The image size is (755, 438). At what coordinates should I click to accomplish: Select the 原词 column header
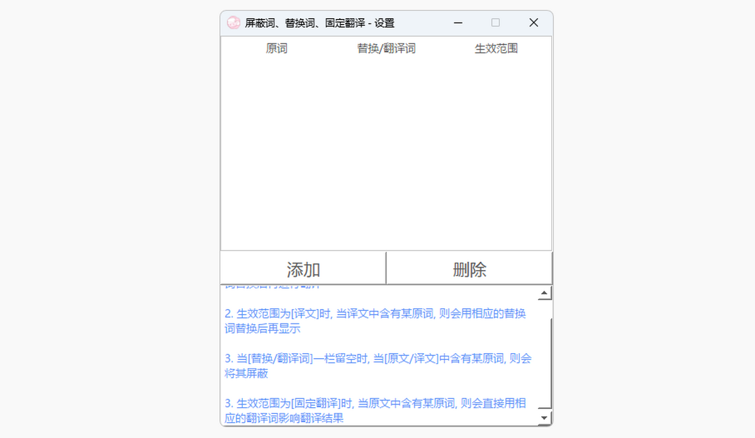point(276,48)
